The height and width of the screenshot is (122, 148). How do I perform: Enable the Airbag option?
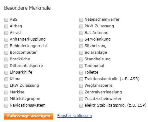(x=6, y=26)
